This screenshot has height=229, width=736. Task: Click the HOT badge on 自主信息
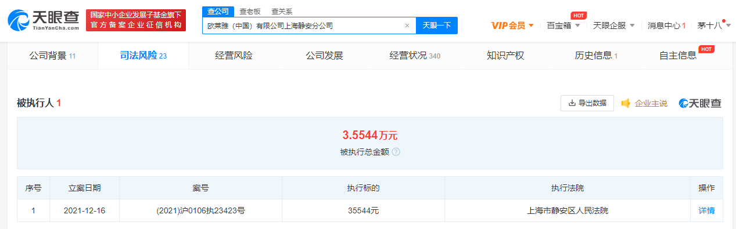pos(706,49)
